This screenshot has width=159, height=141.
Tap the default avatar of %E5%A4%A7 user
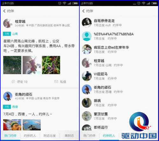tap(87, 36)
